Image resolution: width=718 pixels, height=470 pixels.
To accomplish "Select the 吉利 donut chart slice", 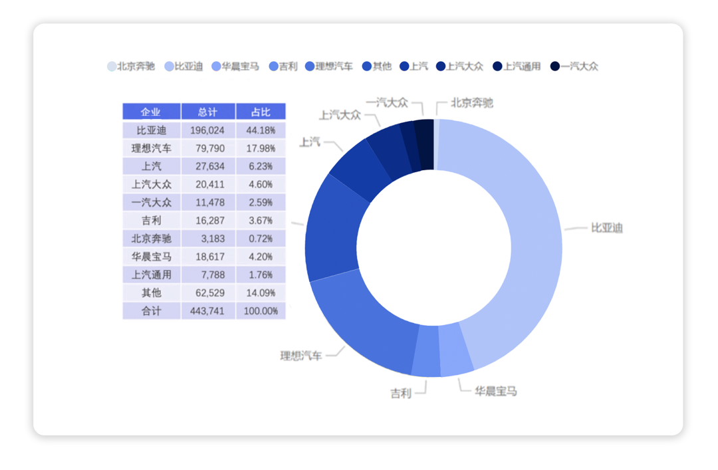I will [427, 352].
